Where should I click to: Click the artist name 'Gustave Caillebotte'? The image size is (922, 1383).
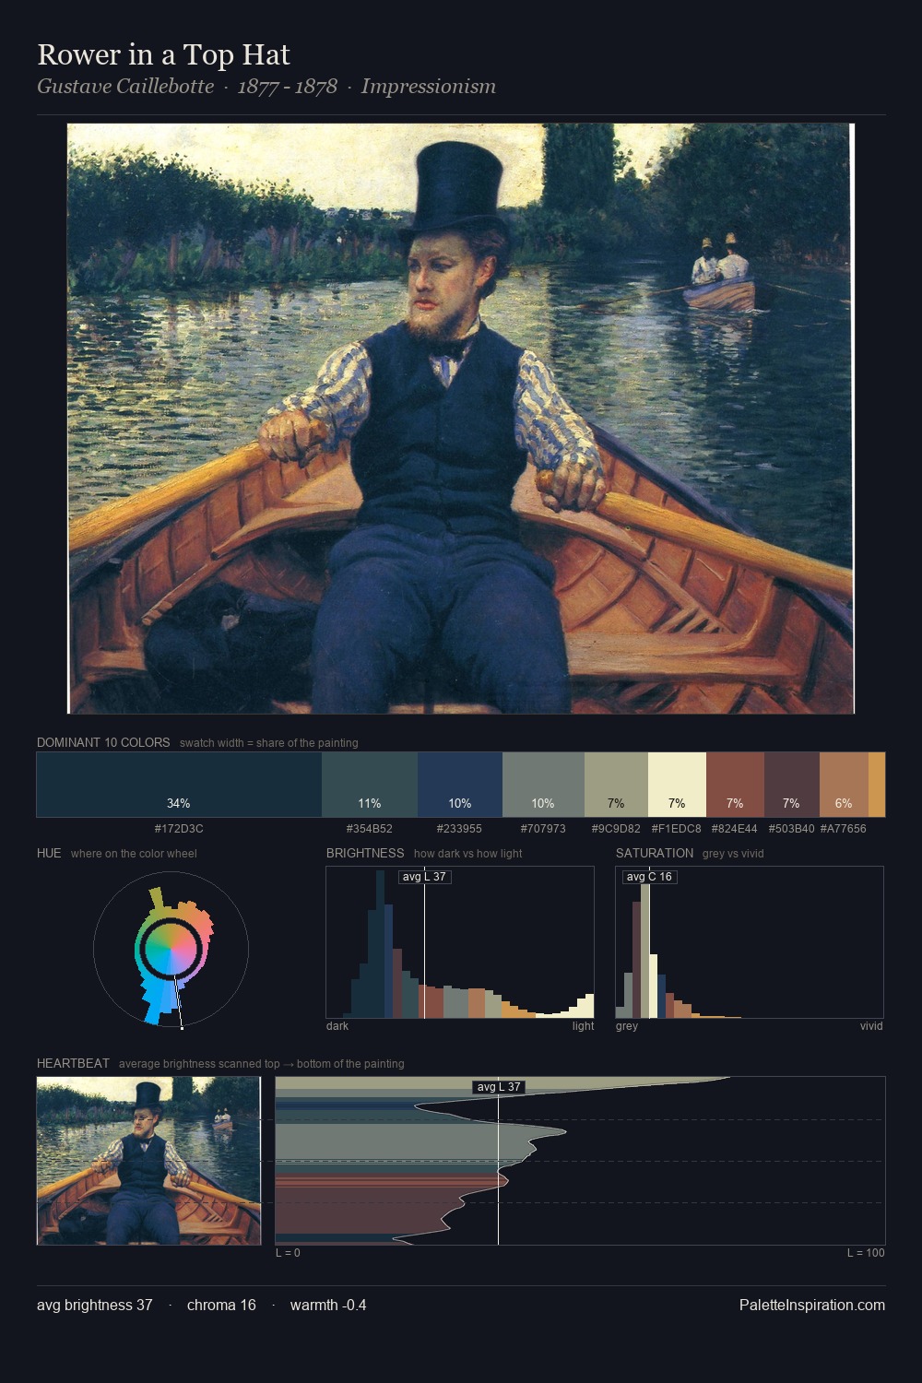coord(125,87)
